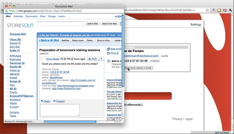Click the mail search input field

[x=60, y=24]
